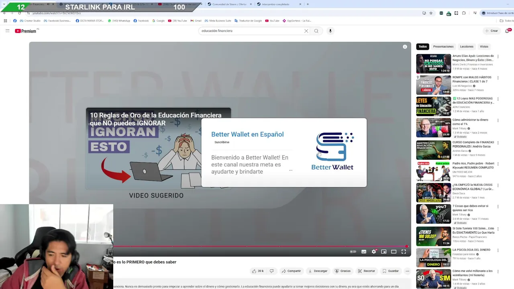
Task: Switch to theater mode
Action: (394, 252)
